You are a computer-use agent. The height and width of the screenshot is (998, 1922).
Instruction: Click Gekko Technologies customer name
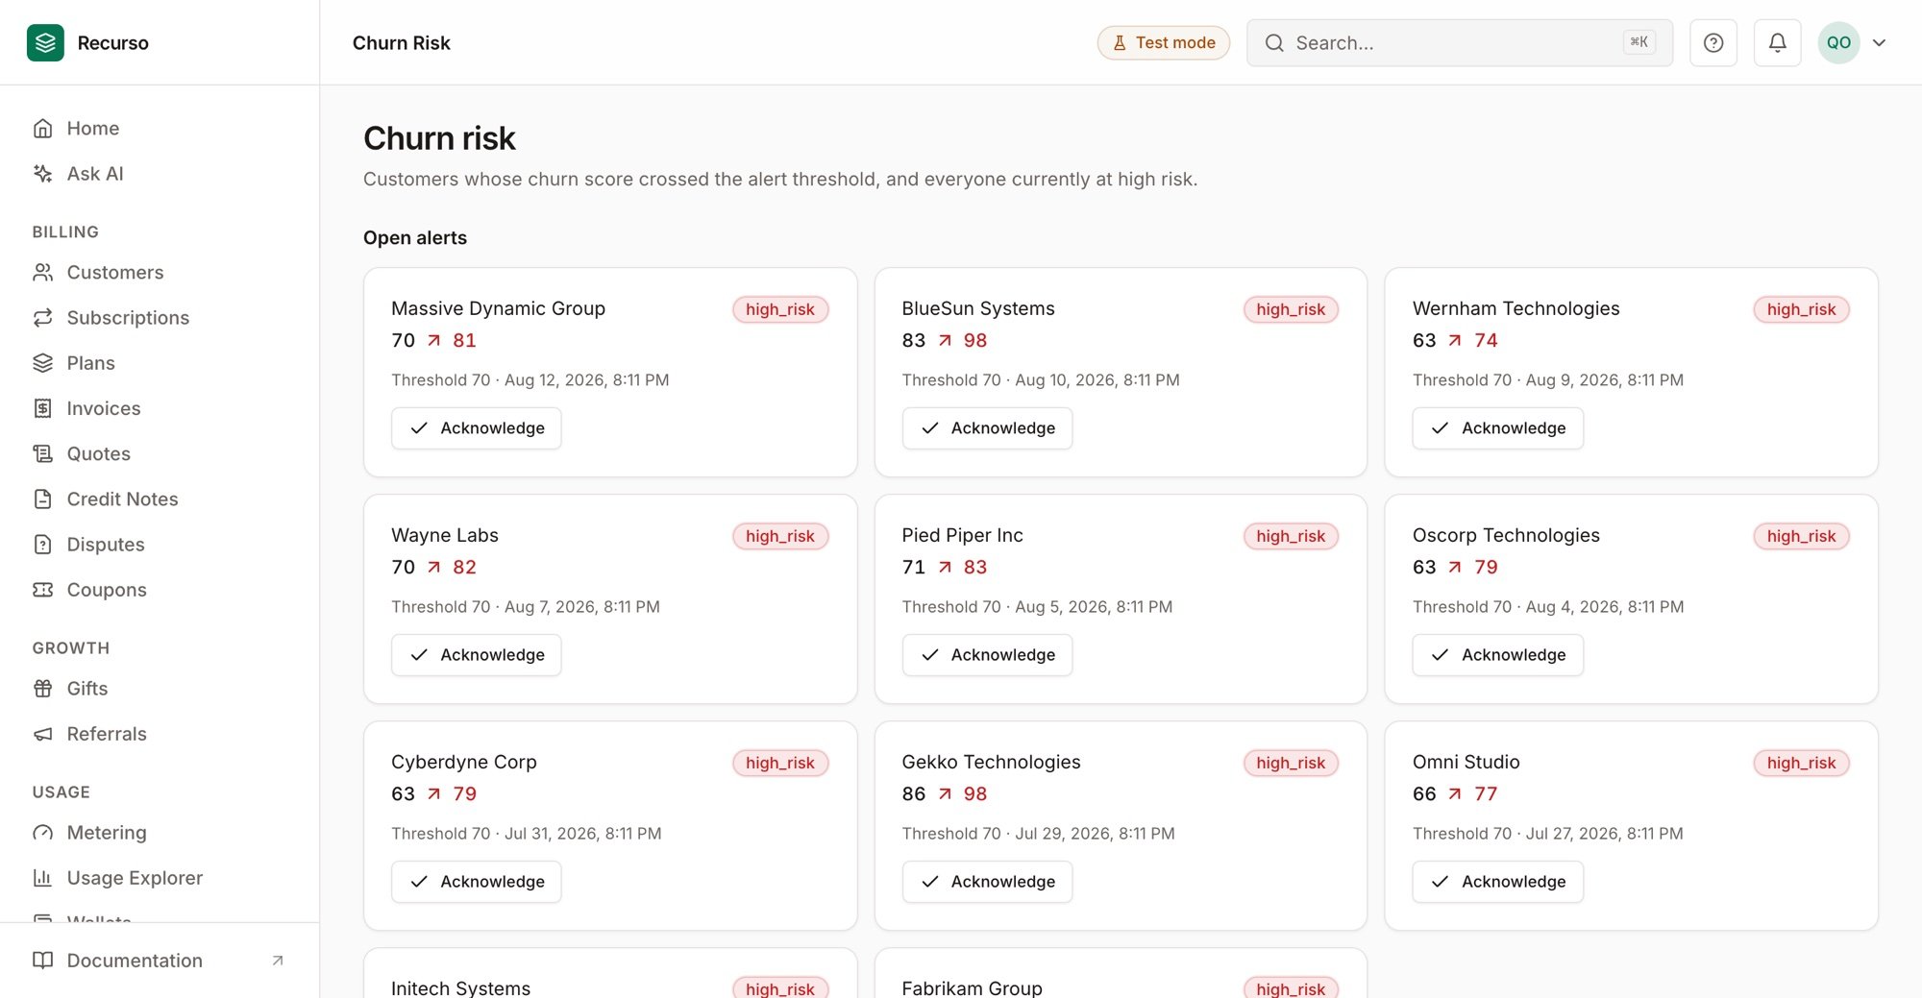pos(991,762)
